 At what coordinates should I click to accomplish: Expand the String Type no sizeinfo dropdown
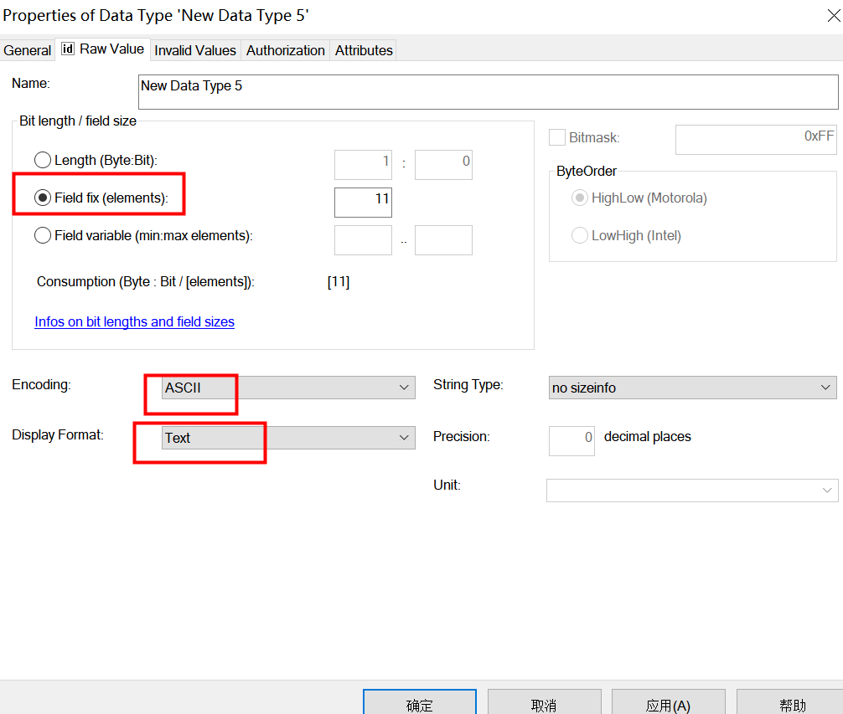tap(692, 388)
